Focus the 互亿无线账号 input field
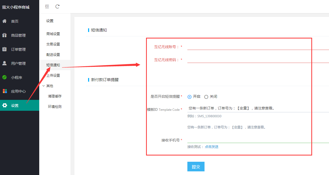Screen dimensions: 329x175 point(258,47)
